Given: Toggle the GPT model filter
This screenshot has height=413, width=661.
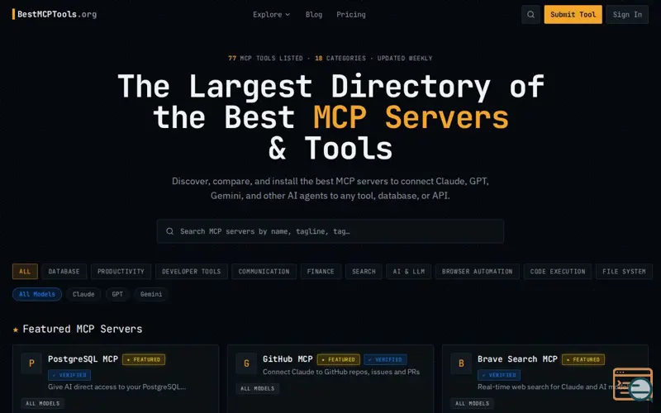Looking at the screenshot, I should [117, 294].
